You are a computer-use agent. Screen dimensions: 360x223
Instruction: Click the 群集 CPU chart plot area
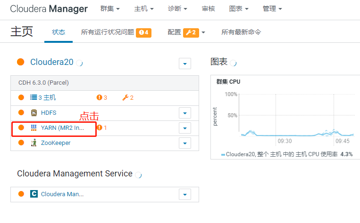(x=297, y=115)
